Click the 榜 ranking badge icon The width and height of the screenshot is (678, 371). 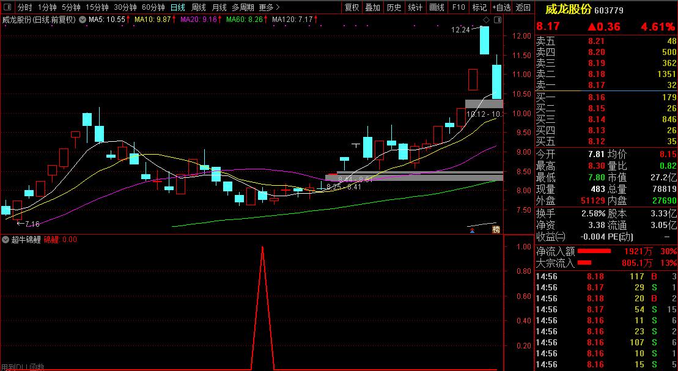[495, 230]
